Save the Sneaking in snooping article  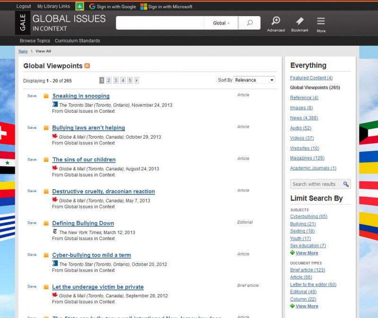[x=32, y=96]
